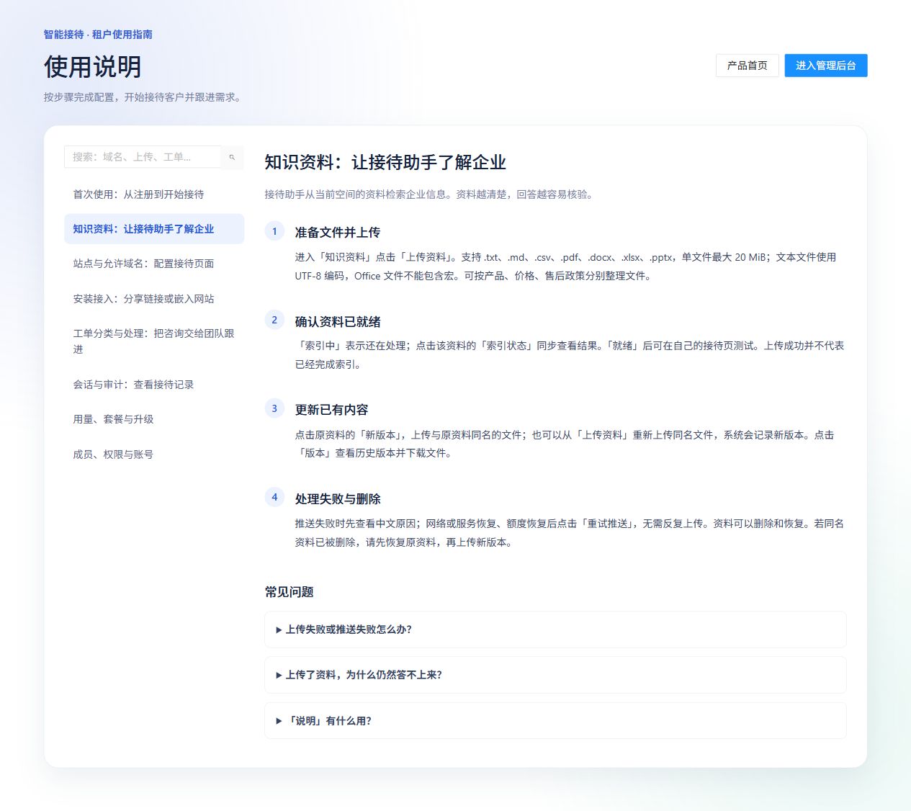Click subtitle 按步骤完成配置，开始接待客户并跟进需求
The image size is (911, 811).
(x=142, y=97)
